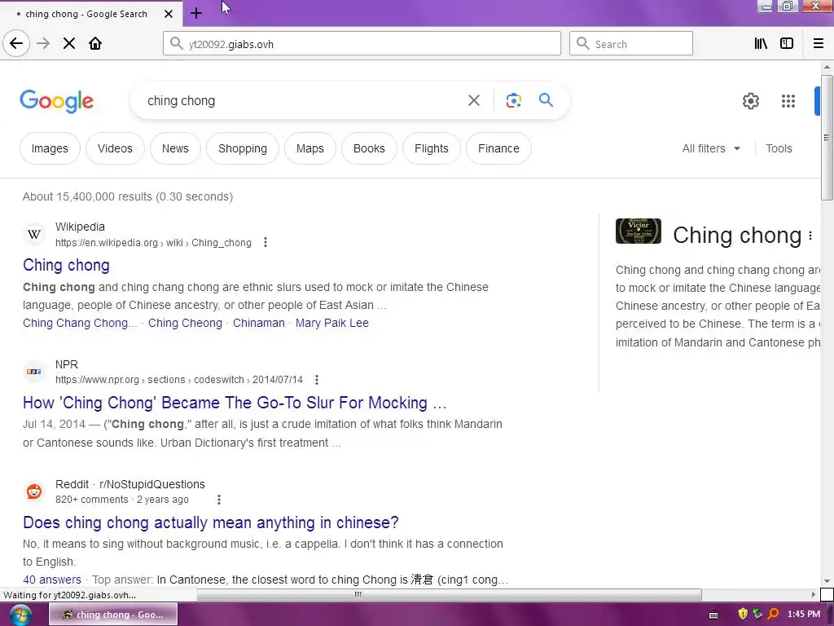
Task: Open the Firefox hamburger menu
Action: tap(819, 44)
